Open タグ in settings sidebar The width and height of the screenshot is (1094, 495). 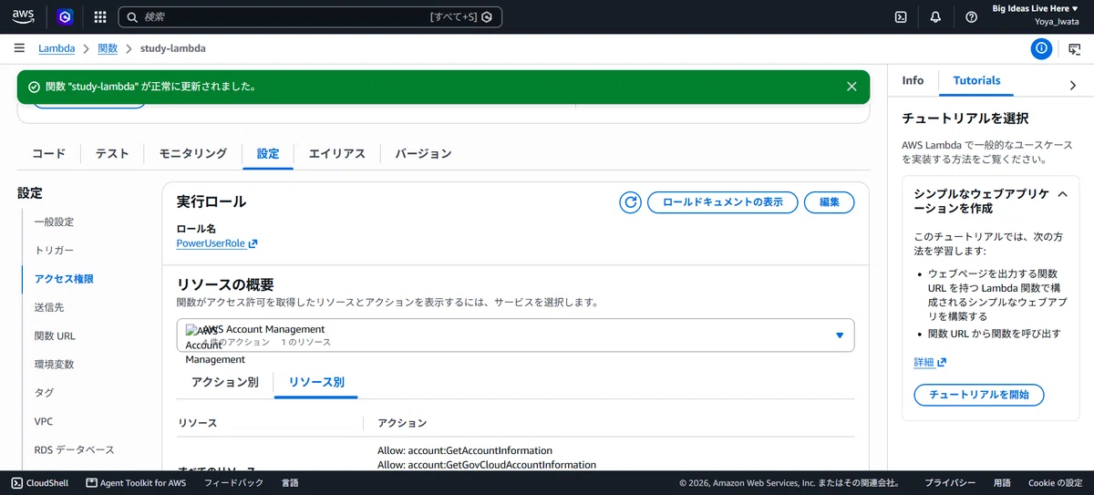pyautogui.click(x=44, y=393)
